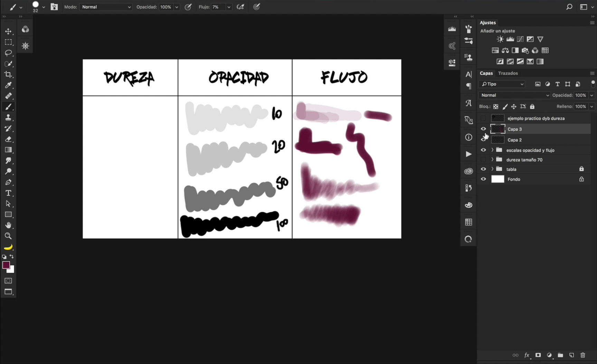This screenshot has width=597, height=364.
Task: Select the Move tool
Action: point(8,31)
